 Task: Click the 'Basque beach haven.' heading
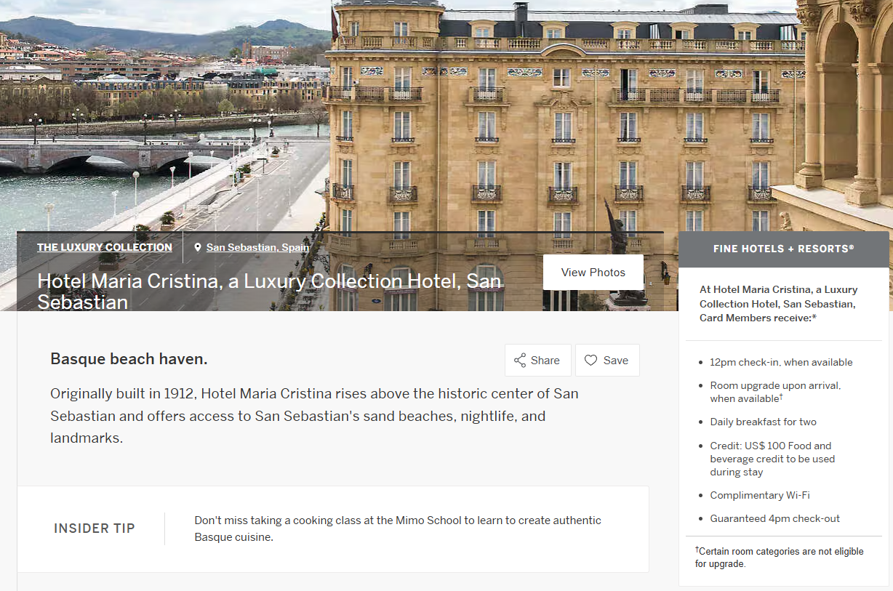[x=129, y=359]
